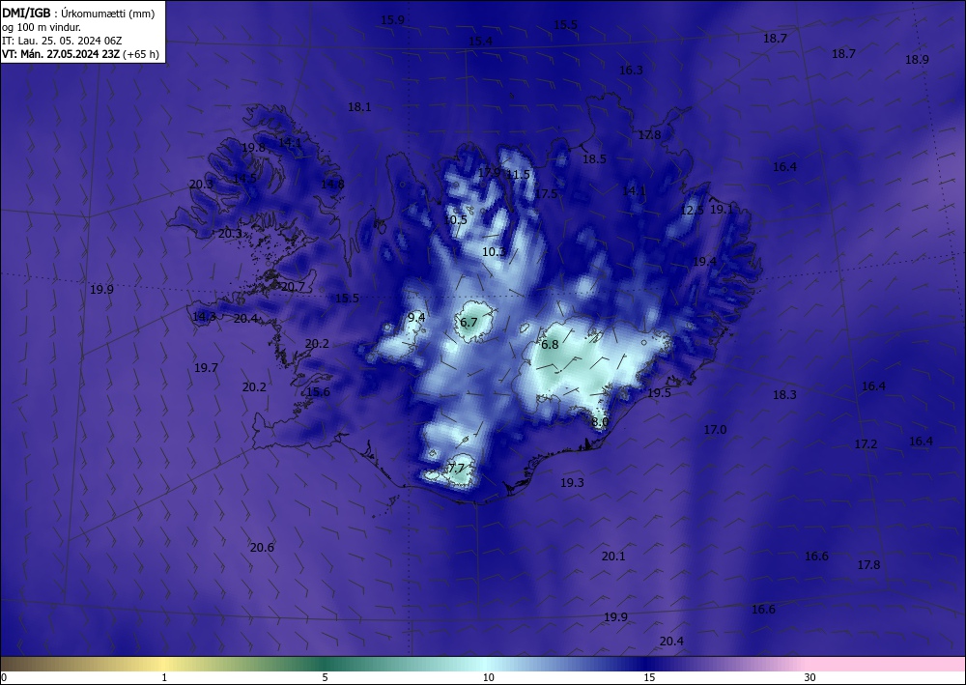The width and height of the screenshot is (966, 685).
Task: Select the value 15.6 in southwest Iceland
Action: 318,392
